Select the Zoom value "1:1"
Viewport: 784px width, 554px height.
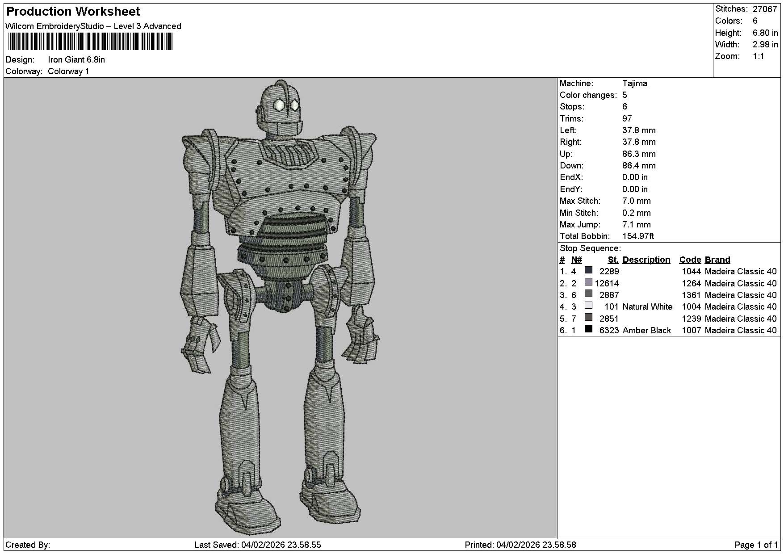(x=759, y=56)
